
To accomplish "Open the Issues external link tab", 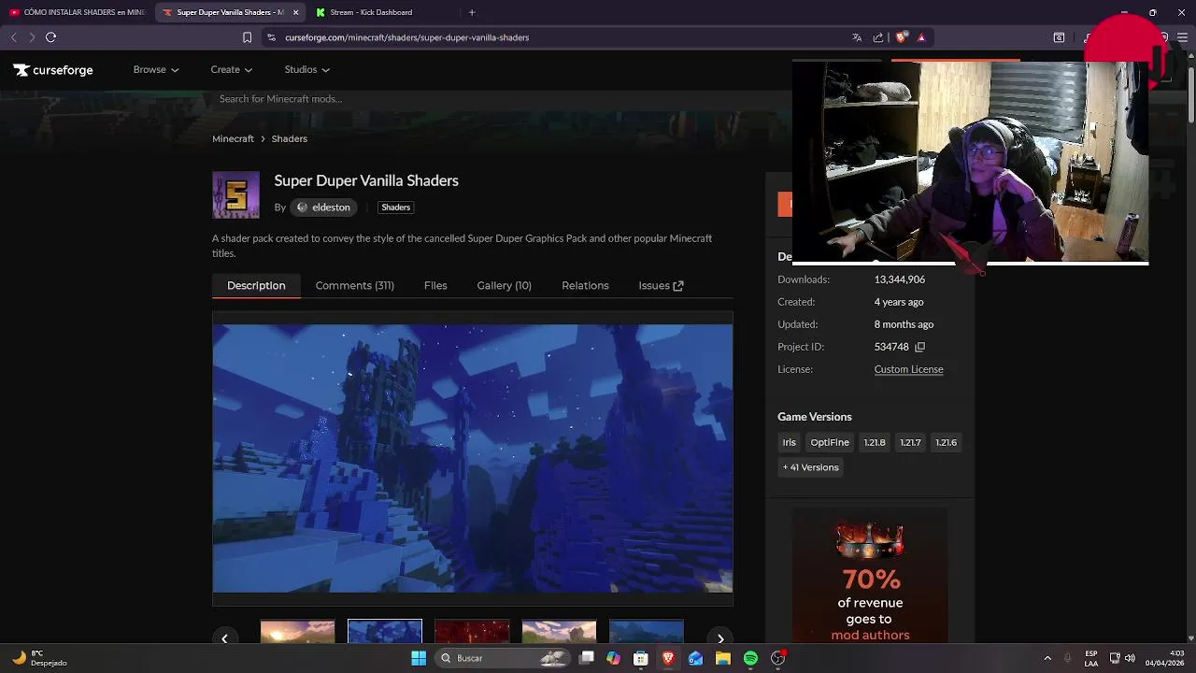I will coord(661,285).
